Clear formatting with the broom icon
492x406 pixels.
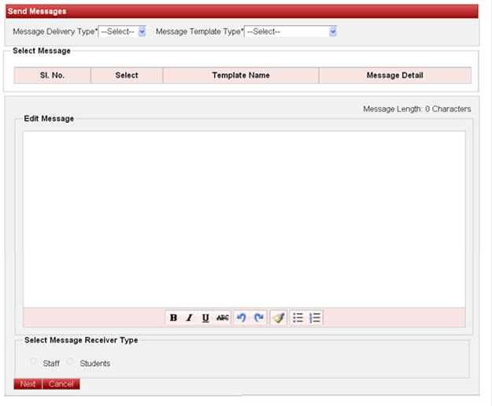279,318
